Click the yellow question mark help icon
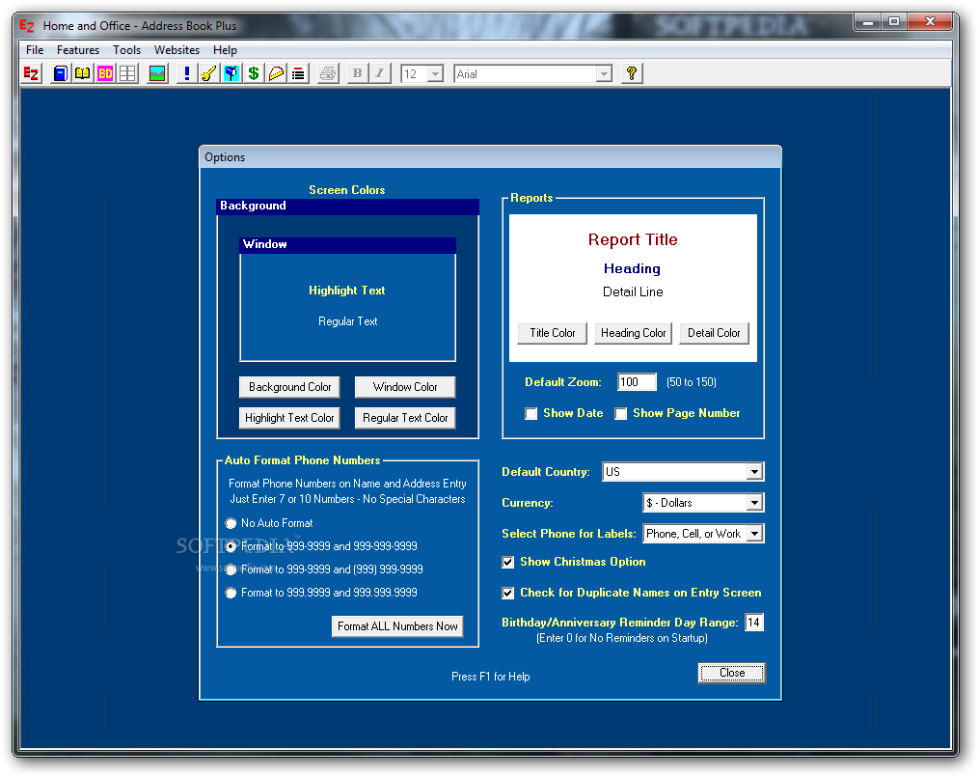979x777 pixels. (x=632, y=73)
